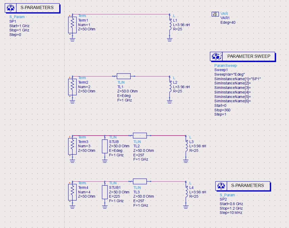This screenshot has height=228, width=289.
Task: Select the Term4 resistor symbol
Action: pyautogui.click(x=73, y=192)
